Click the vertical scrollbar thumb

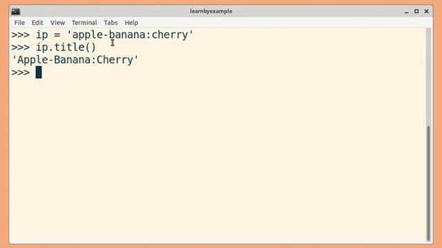(x=428, y=183)
